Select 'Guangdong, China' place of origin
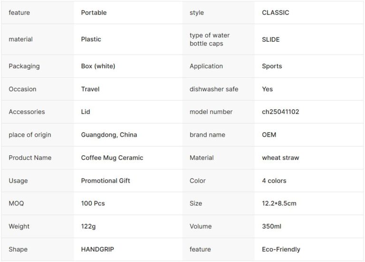The height and width of the screenshot is (262, 365). [x=109, y=135]
